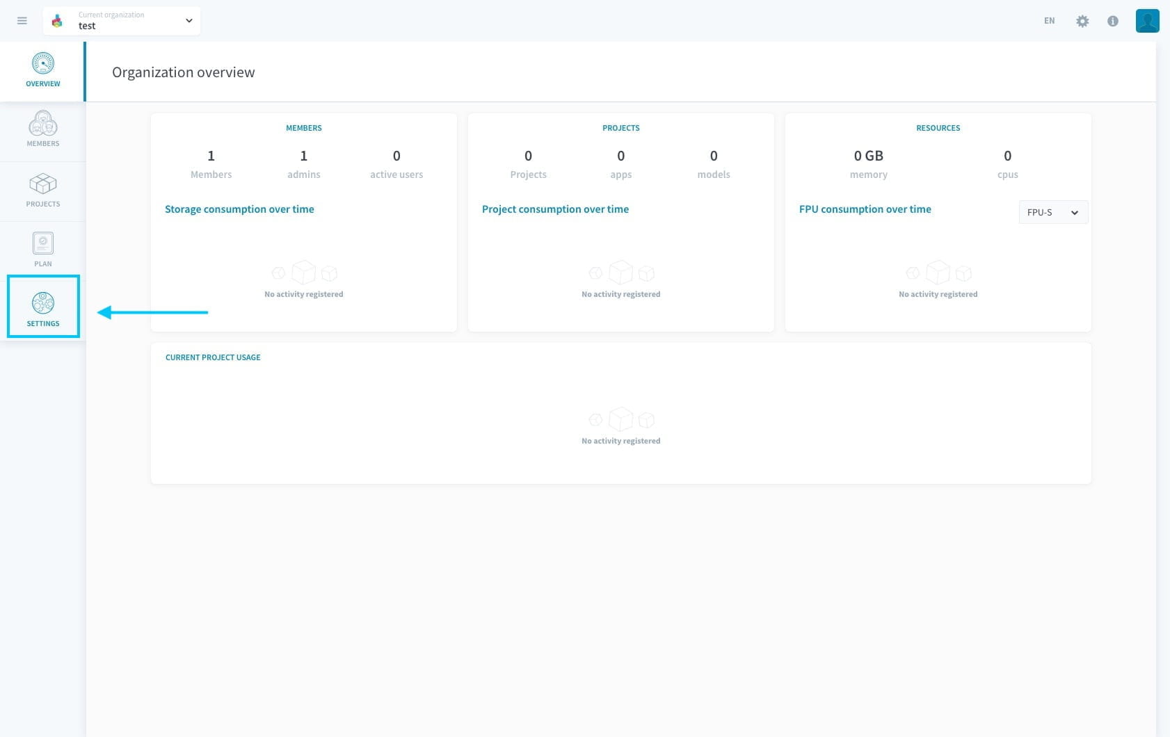Open the Settings sidebar icon
The image size is (1170, 737).
43,303
